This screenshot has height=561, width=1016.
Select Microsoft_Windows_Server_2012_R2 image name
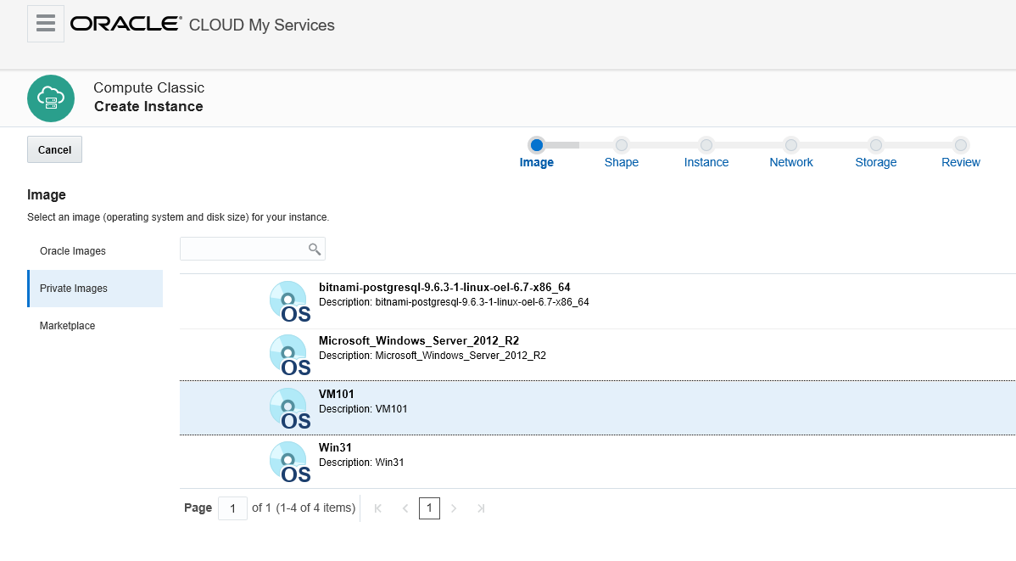[419, 340]
